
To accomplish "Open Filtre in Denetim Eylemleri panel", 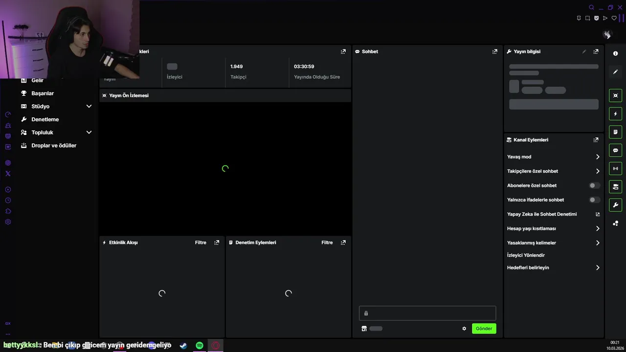I will point(327,242).
